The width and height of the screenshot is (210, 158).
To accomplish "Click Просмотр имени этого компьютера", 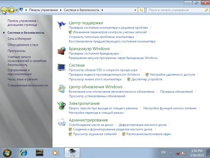I will (95, 79).
